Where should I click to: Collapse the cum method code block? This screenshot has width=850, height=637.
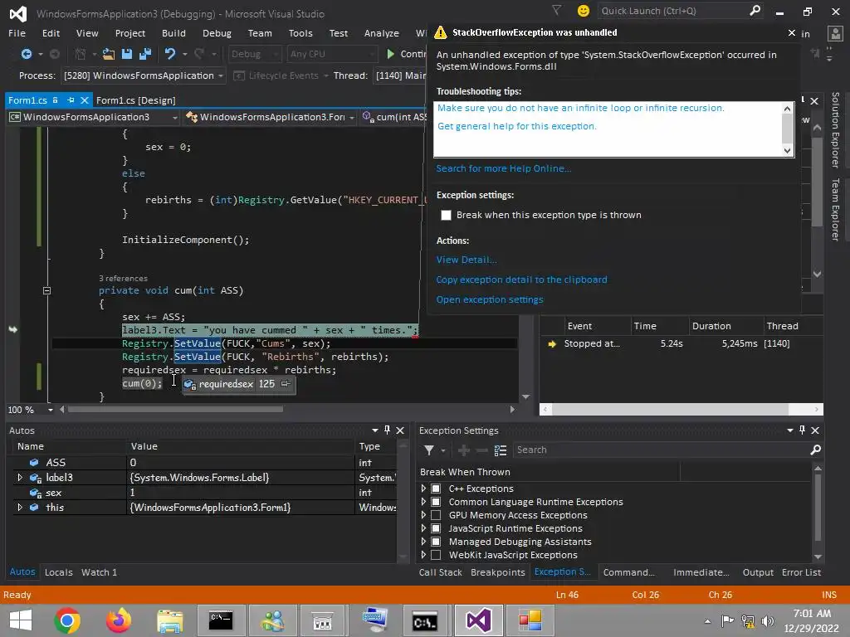(47, 290)
